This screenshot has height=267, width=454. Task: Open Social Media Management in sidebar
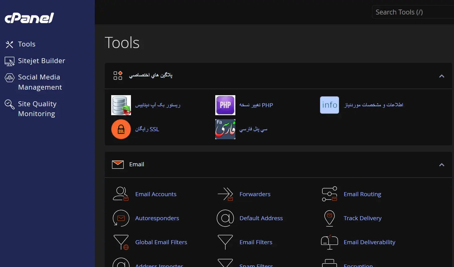coord(40,82)
